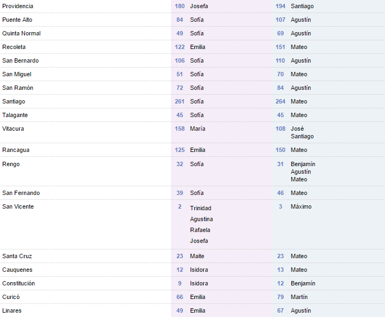Click Emilia in the Recoleta row
Image resolution: width=385 pixels, height=317 pixels.
[x=198, y=47]
